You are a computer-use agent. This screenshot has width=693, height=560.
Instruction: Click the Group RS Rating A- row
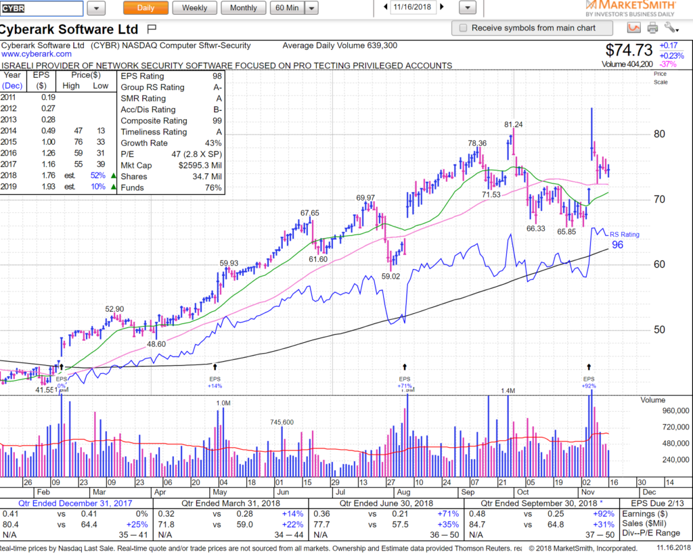click(x=171, y=87)
